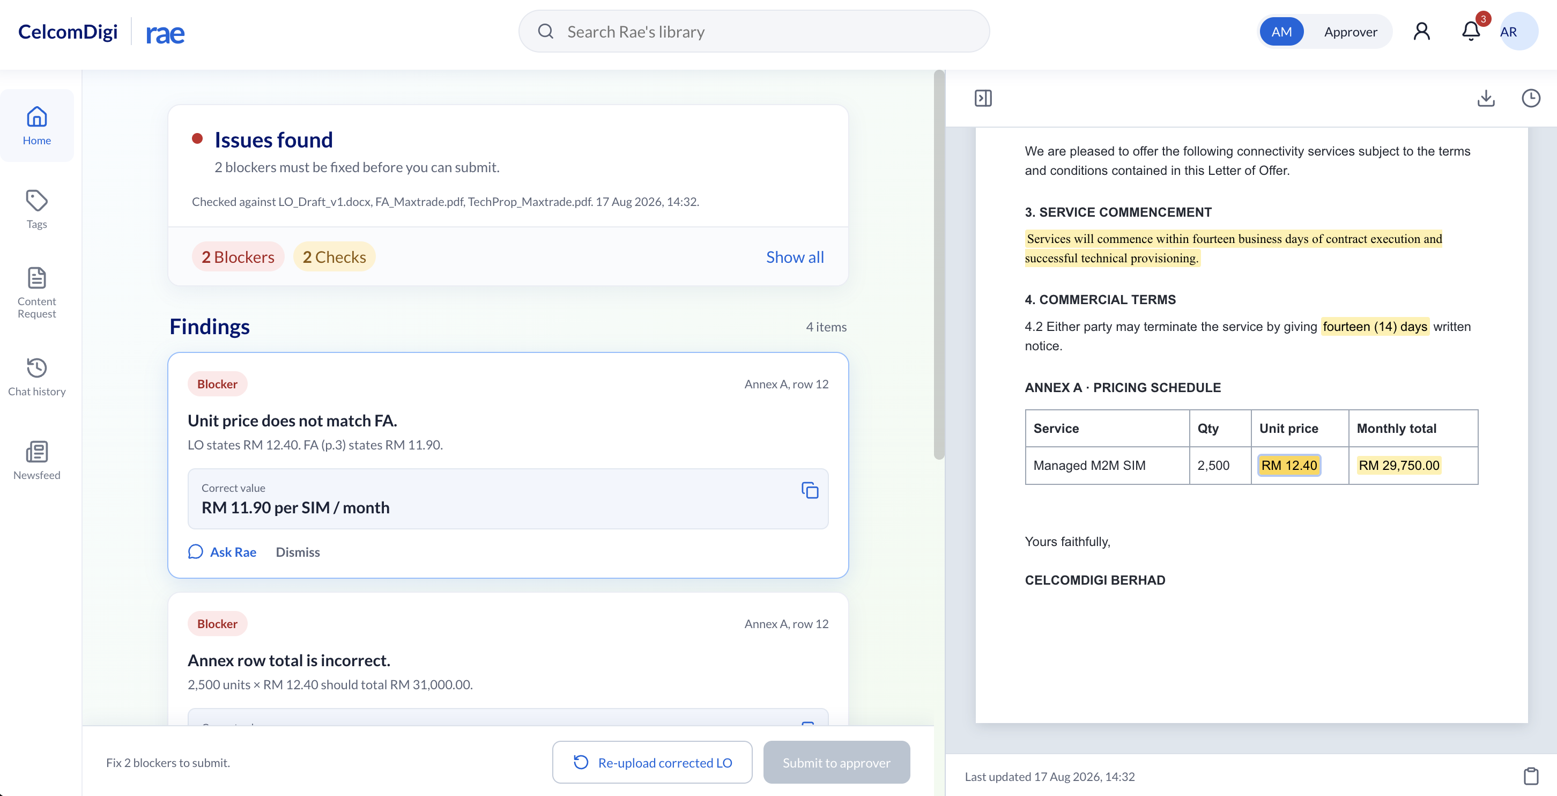Copy the correct value RM 11.90
Screen dimensions: 1557x796
point(809,490)
